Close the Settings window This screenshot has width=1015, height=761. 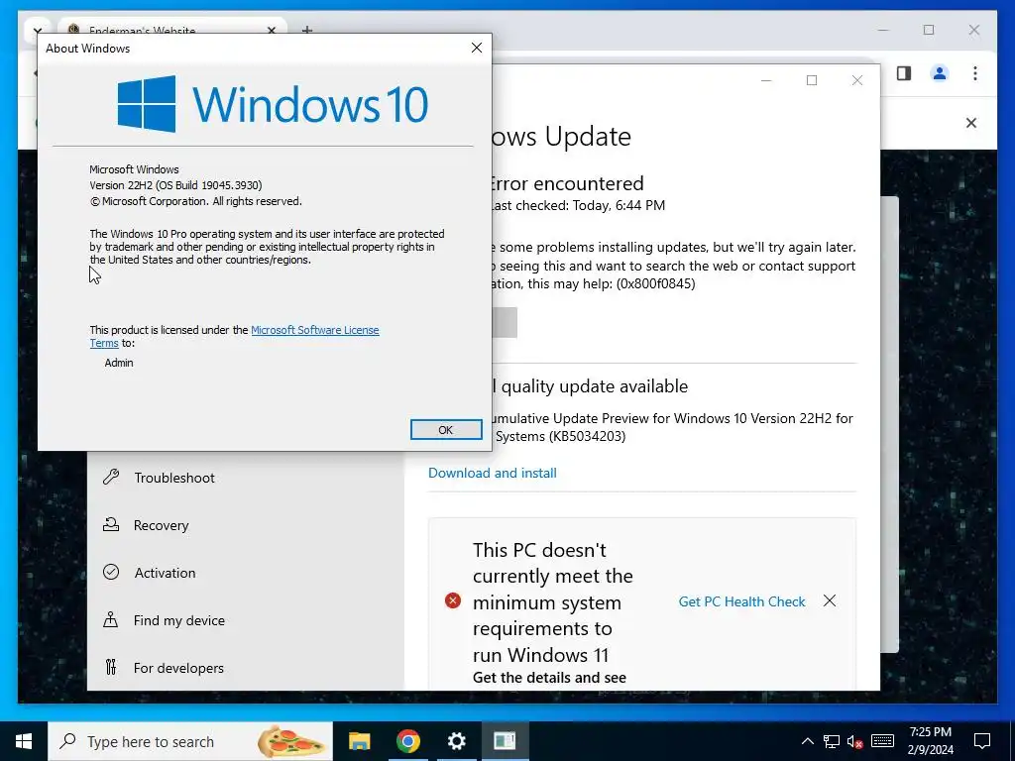857,80
